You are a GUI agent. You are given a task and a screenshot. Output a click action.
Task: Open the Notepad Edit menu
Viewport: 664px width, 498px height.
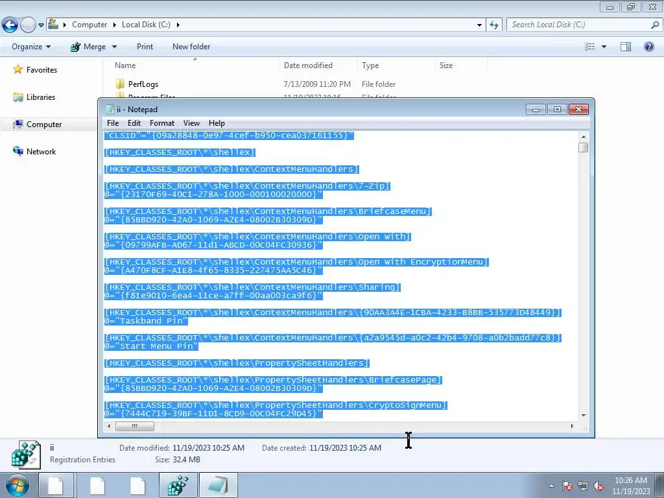pyautogui.click(x=134, y=123)
